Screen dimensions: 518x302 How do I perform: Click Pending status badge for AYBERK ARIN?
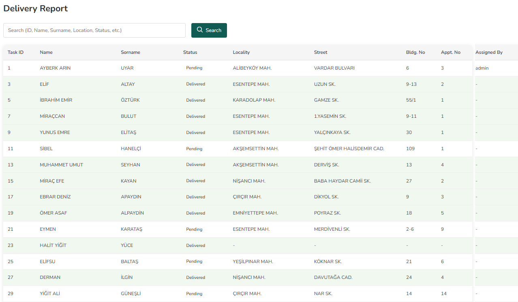194,68
